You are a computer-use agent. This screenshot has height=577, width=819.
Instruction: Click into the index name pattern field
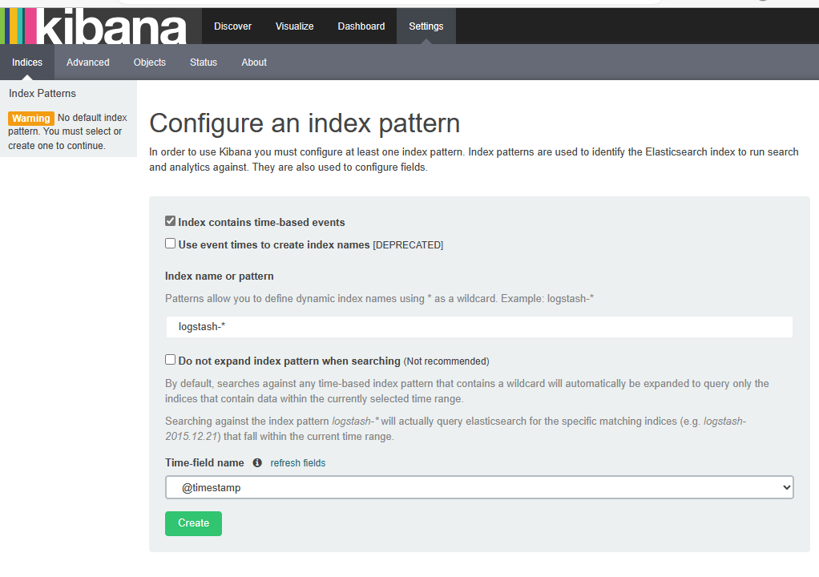point(479,327)
